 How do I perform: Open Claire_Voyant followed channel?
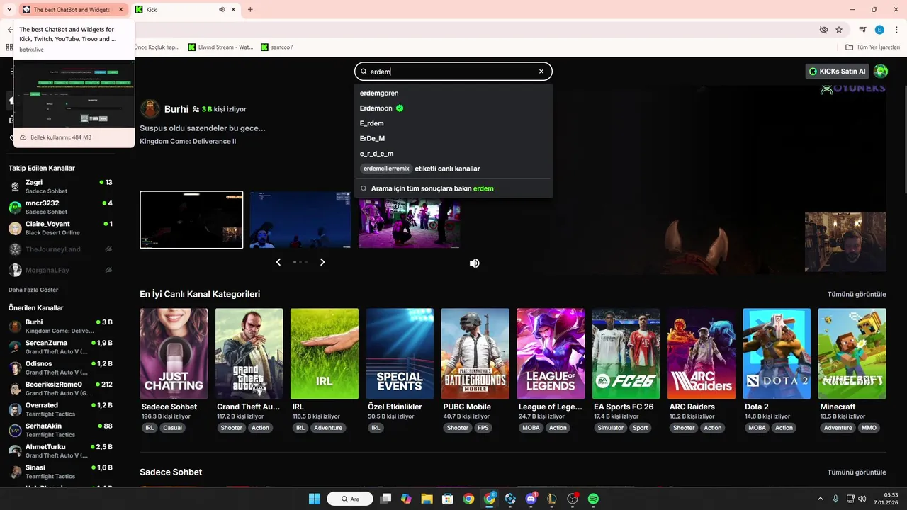60,228
